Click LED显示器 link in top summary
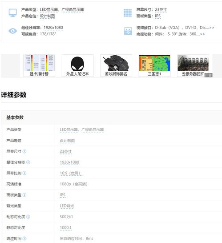222x243 pixels. pyautogui.click(x=49, y=10)
